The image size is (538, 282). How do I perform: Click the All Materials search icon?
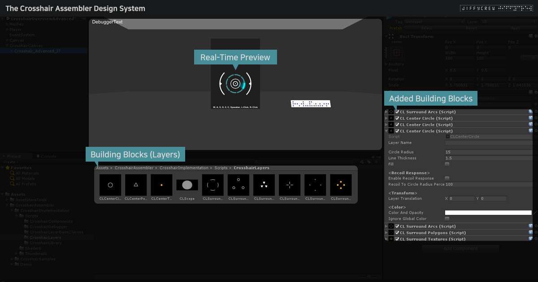pyautogui.click(x=12, y=173)
